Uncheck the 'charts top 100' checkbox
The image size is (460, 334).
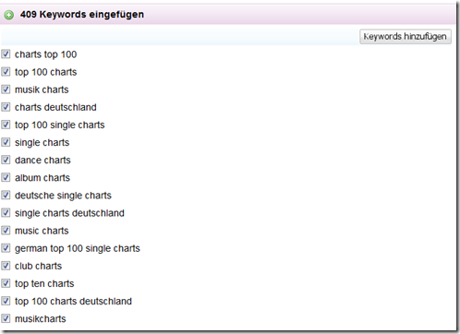(x=6, y=54)
